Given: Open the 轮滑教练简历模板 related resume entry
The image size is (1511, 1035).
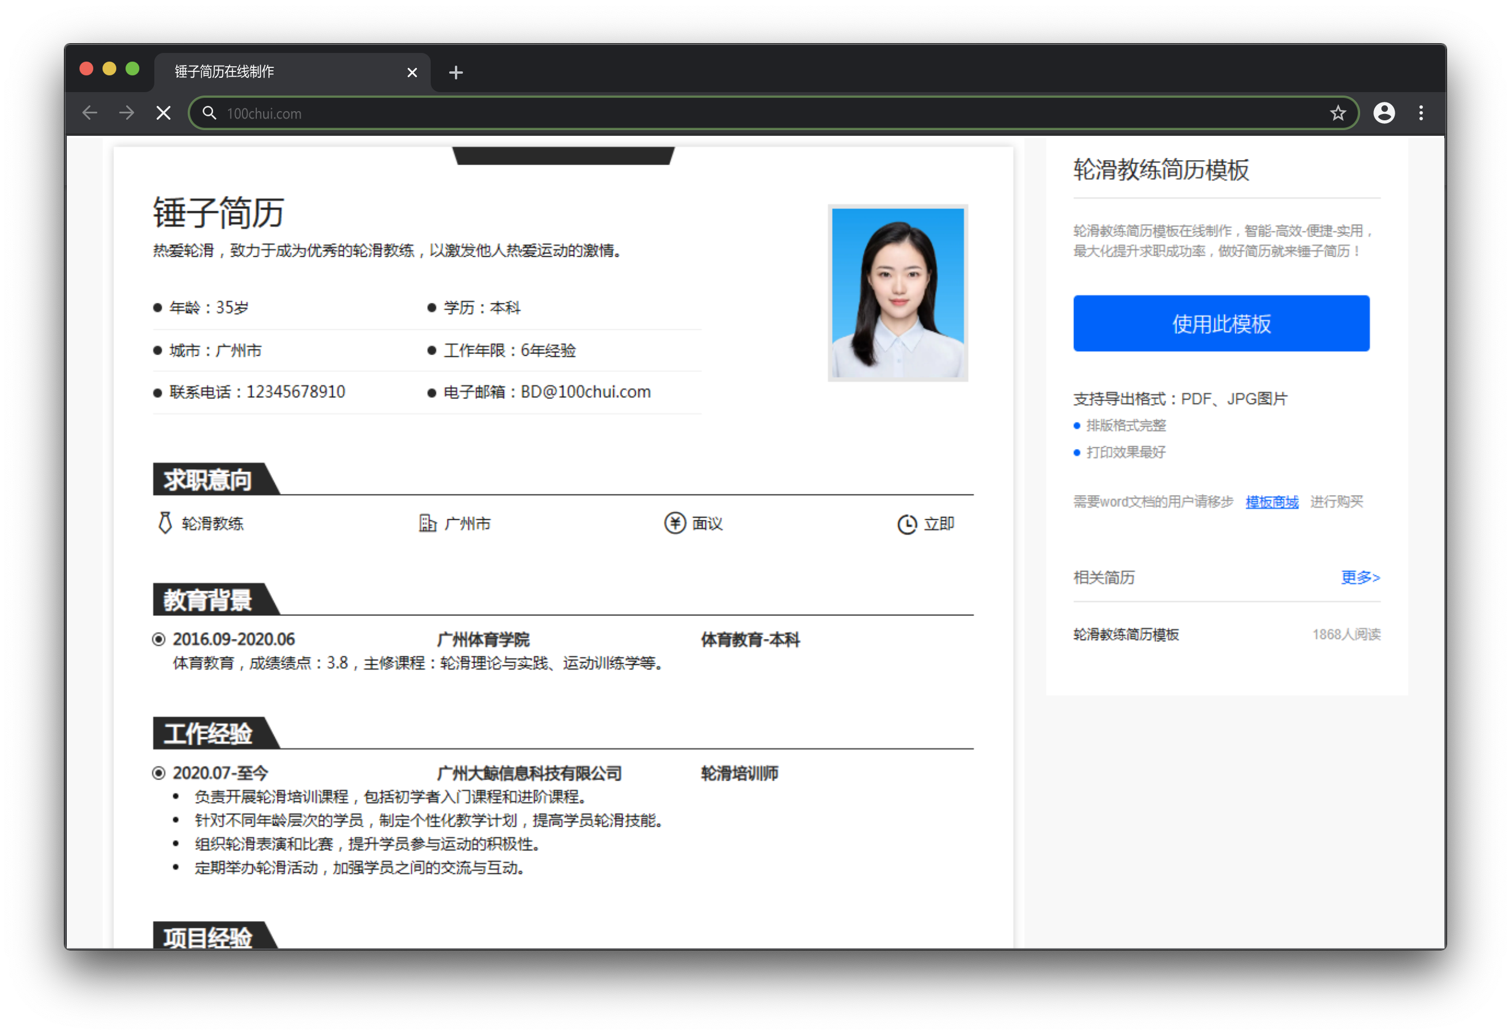Looking at the screenshot, I should [x=1125, y=634].
